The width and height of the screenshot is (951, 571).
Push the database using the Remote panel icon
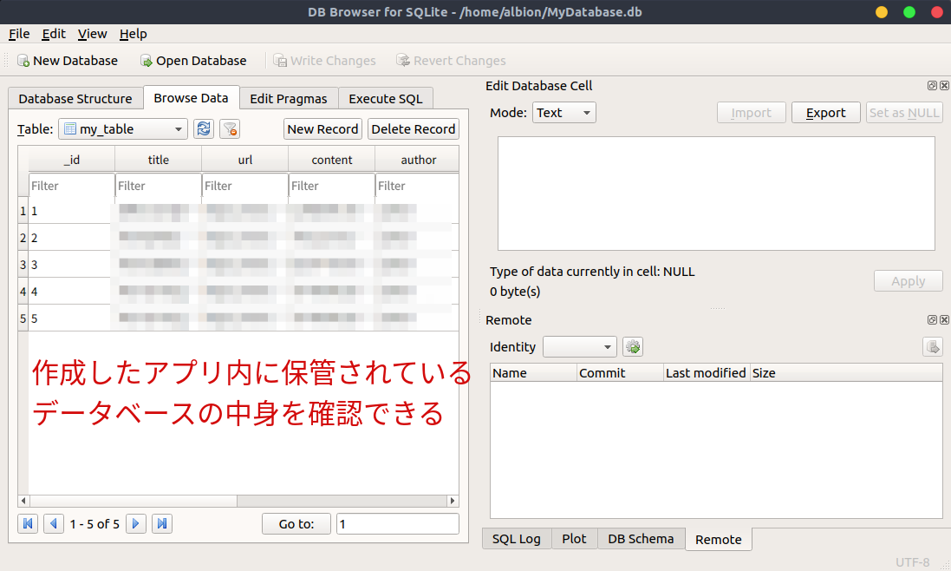coord(932,346)
